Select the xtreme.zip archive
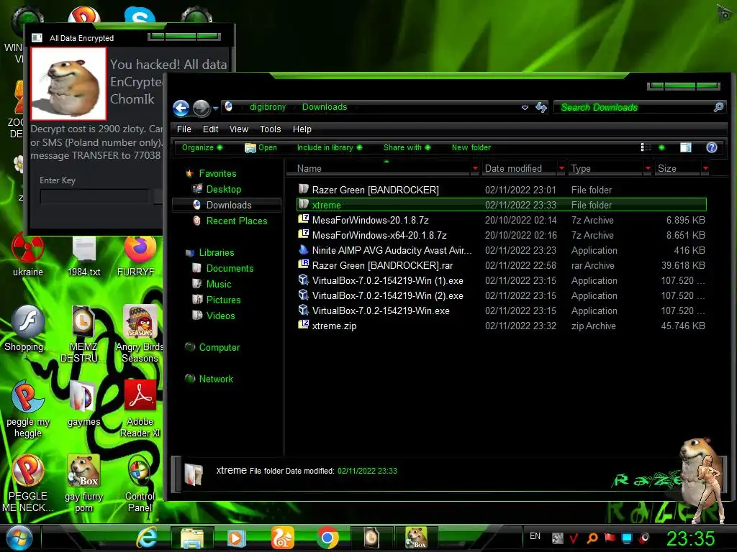Viewport: 737px width, 552px height. click(x=502, y=326)
